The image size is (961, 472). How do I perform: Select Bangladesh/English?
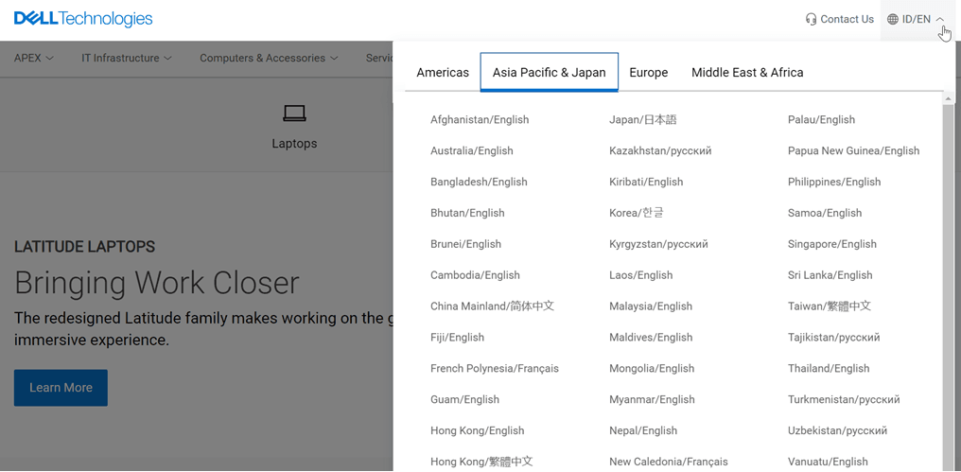pos(479,182)
